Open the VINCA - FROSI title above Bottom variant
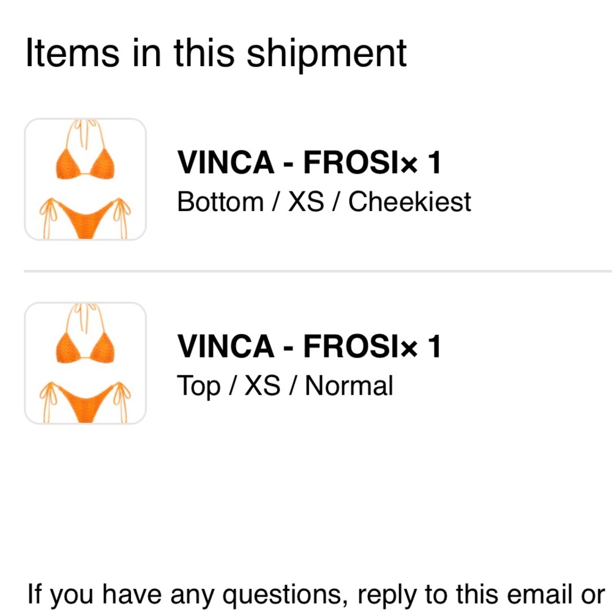The width and height of the screenshot is (612, 612). (x=286, y=163)
